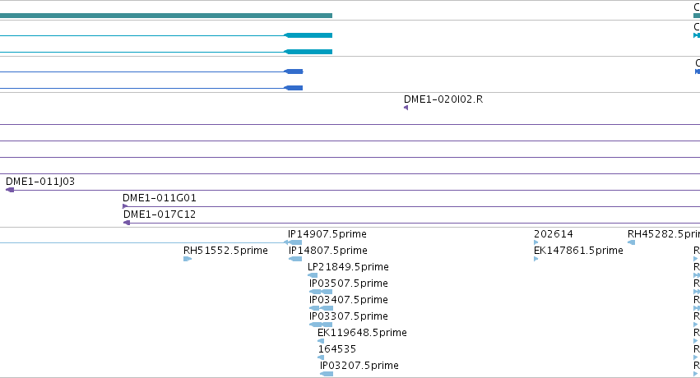Select the EK119648.5prime arrow glyph
The image size is (700, 378).
click(x=321, y=341)
